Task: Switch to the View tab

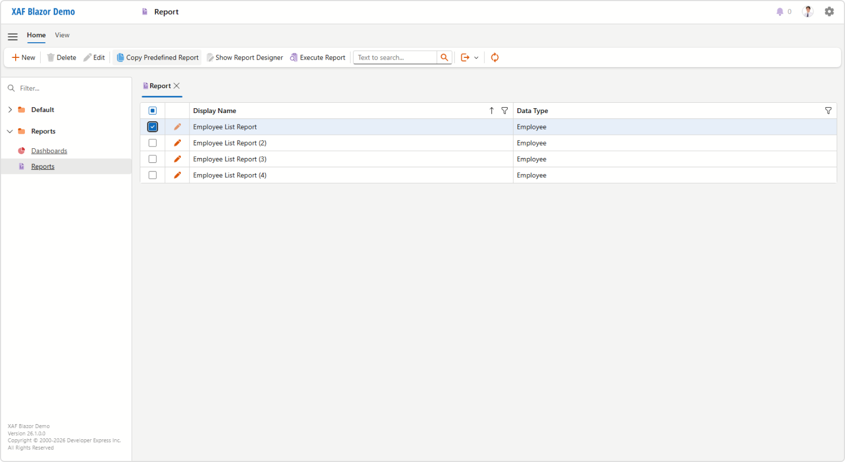Action: pyautogui.click(x=62, y=35)
